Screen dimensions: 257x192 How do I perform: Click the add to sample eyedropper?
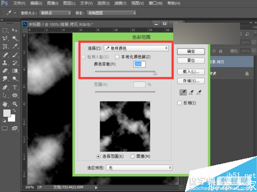[x=191, y=93]
